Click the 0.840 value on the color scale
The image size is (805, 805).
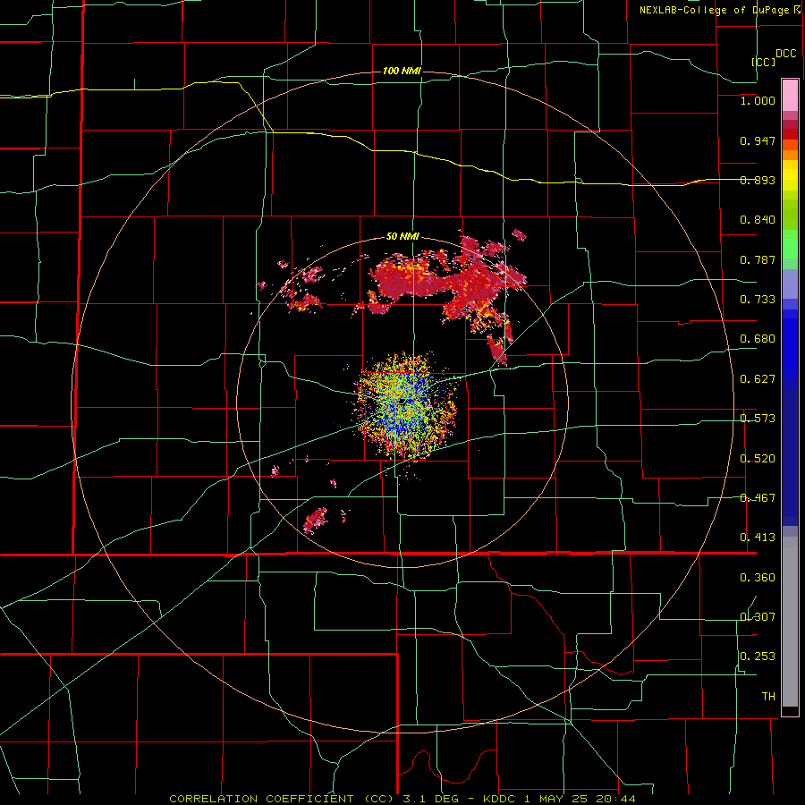758,220
